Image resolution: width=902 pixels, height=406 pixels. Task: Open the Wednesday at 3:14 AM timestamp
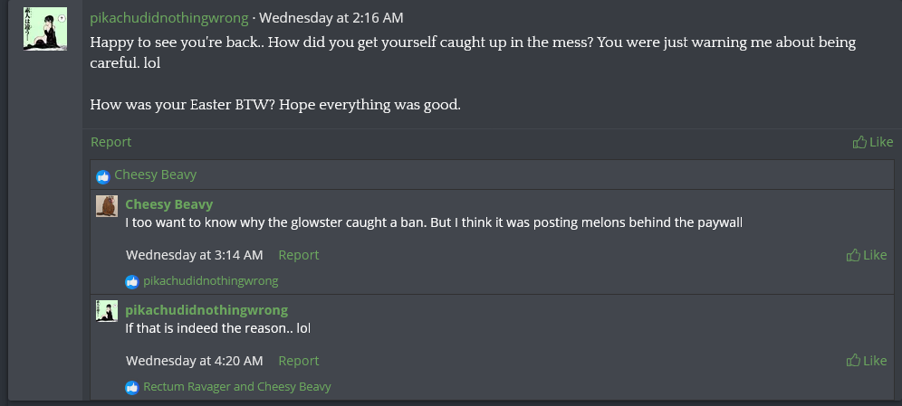coord(195,255)
